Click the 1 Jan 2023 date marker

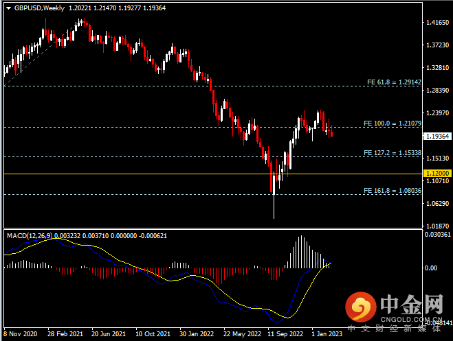click(326, 333)
